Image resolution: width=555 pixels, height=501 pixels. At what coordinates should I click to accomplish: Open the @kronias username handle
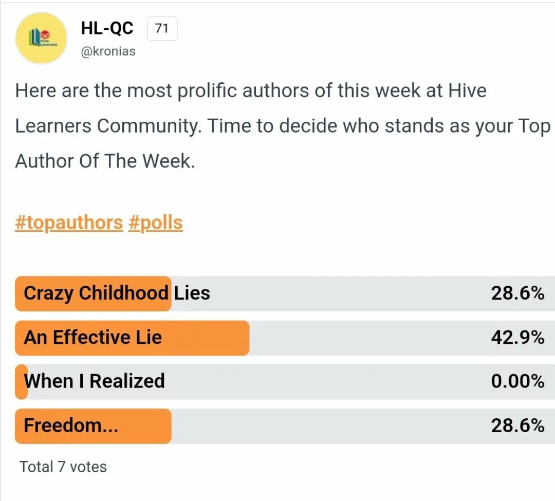(108, 51)
